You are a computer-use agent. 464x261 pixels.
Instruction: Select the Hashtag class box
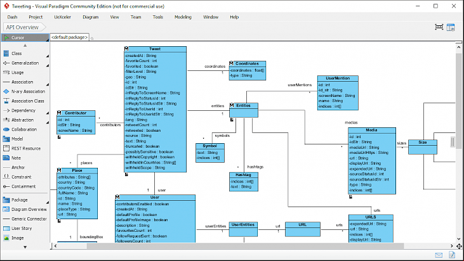click(244, 182)
